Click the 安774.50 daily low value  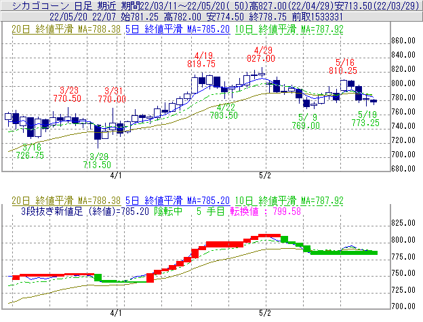[225, 17]
